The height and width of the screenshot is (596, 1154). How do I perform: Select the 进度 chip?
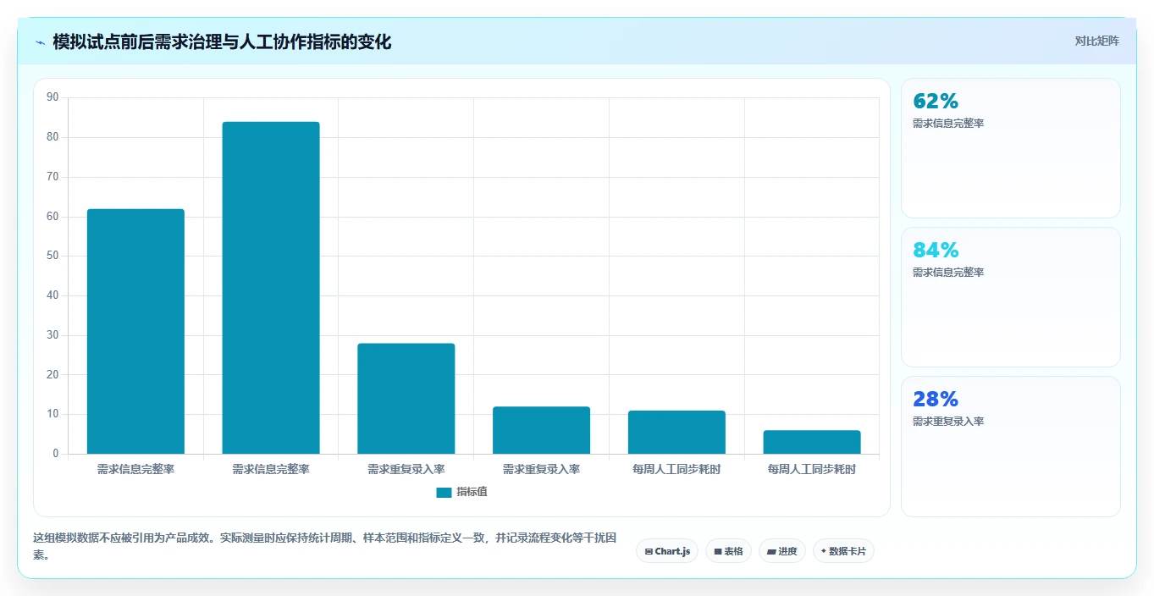[782, 551]
